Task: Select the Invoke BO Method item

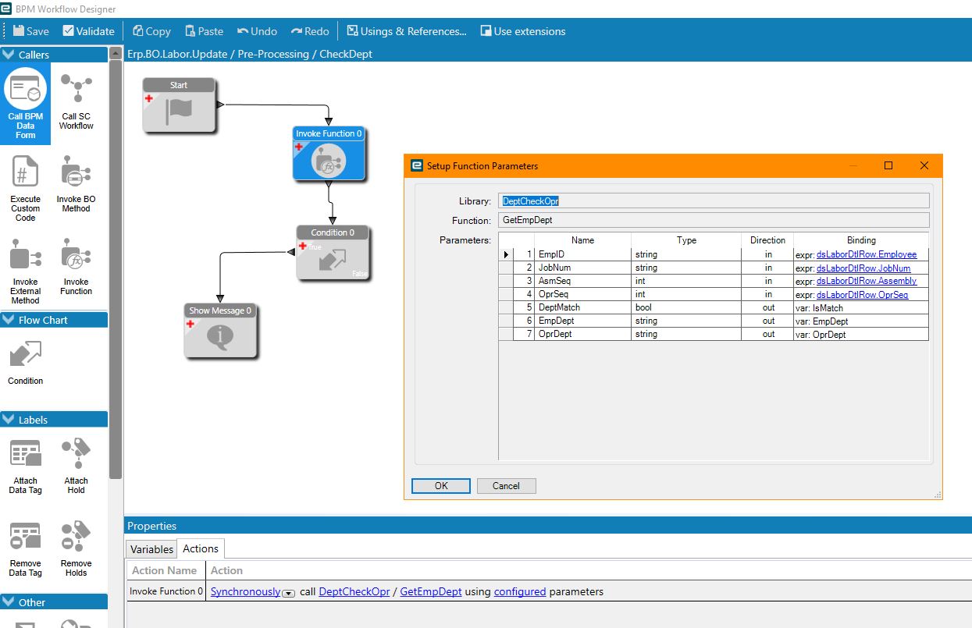Action: [x=76, y=183]
